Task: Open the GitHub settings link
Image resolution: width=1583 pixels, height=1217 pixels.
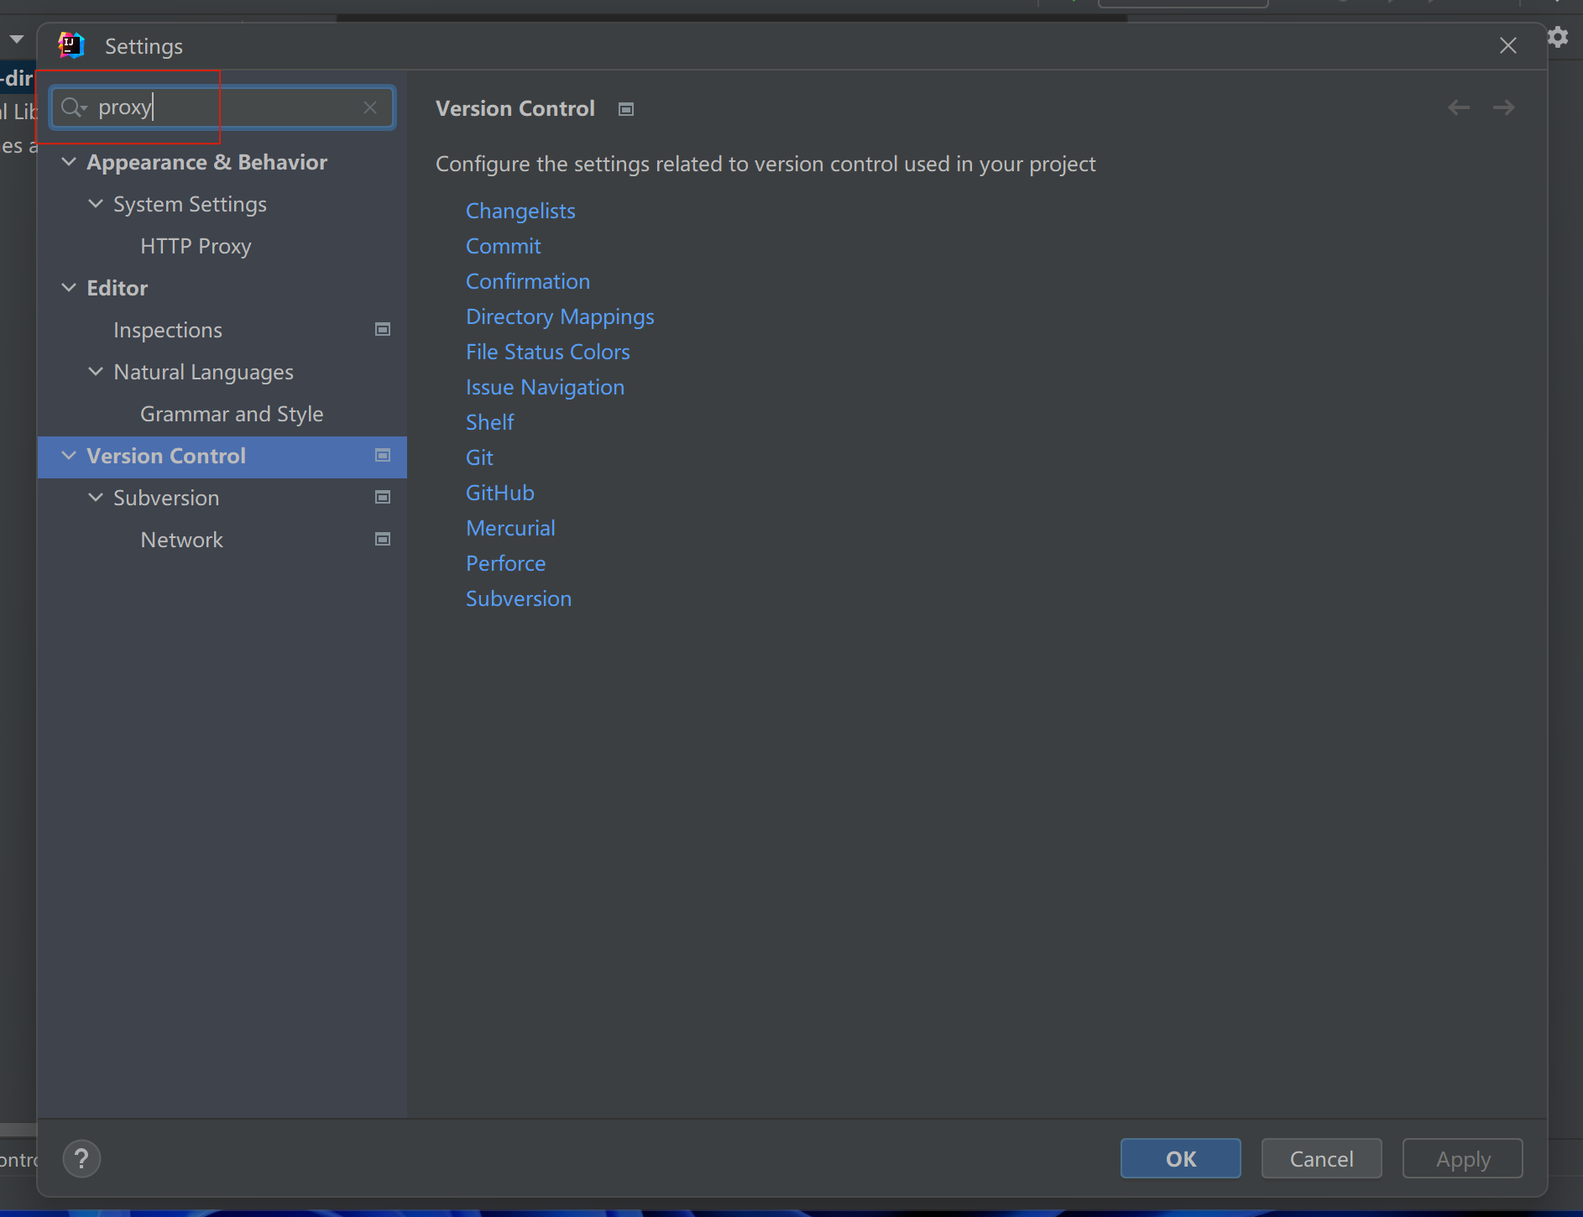Action: [x=499, y=493]
